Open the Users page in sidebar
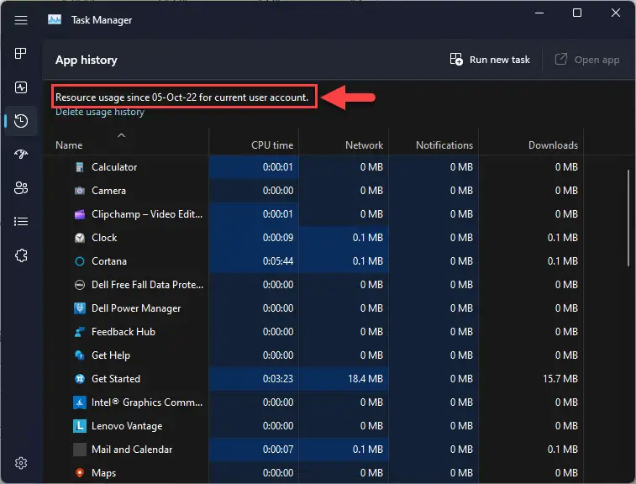636x484 pixels. [21, 187]
